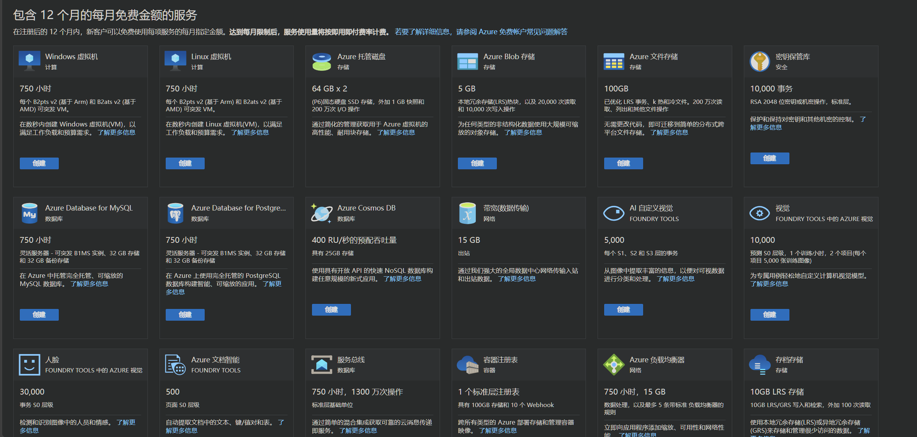Click the 密钥保管库 golden key icon
The height and width of the screenshot is (437, 917).
[x=760, y=61]
